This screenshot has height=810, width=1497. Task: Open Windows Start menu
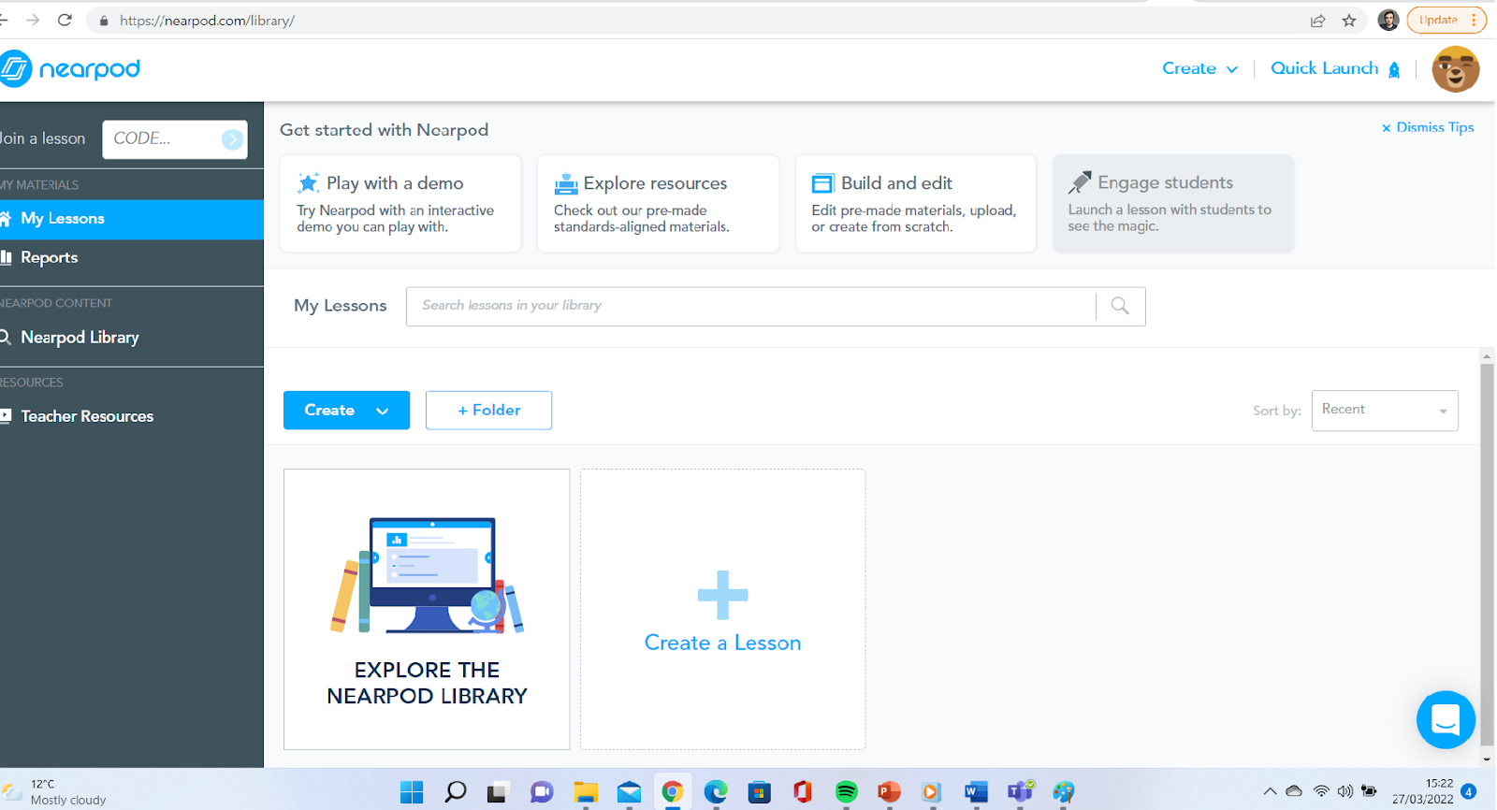coord(412,792)
